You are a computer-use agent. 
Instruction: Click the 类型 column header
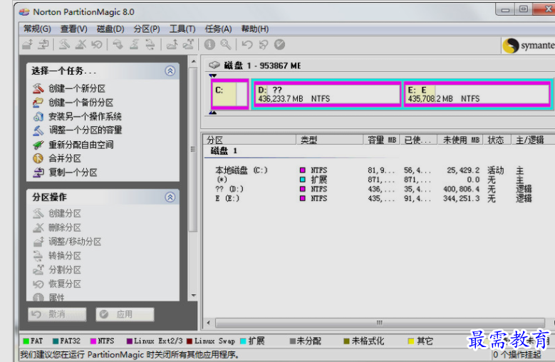point(330,140)
